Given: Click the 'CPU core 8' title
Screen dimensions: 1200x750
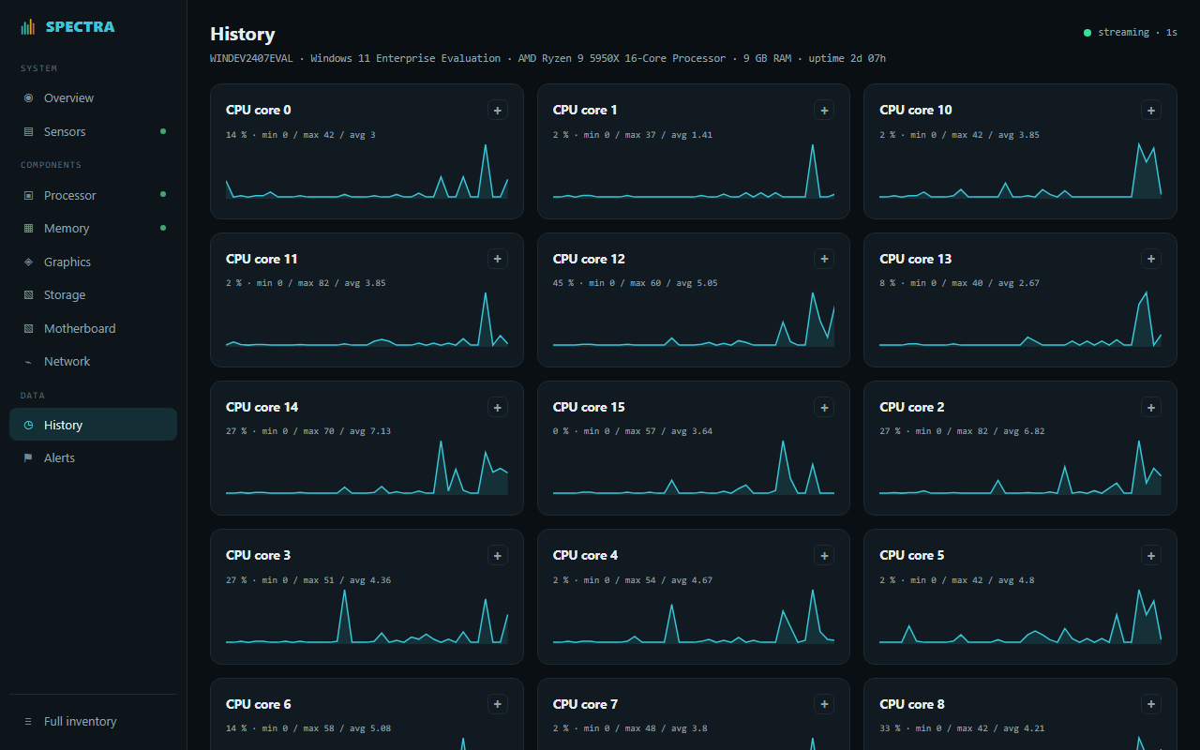Looking at the screenshot, I should [912, 704].
